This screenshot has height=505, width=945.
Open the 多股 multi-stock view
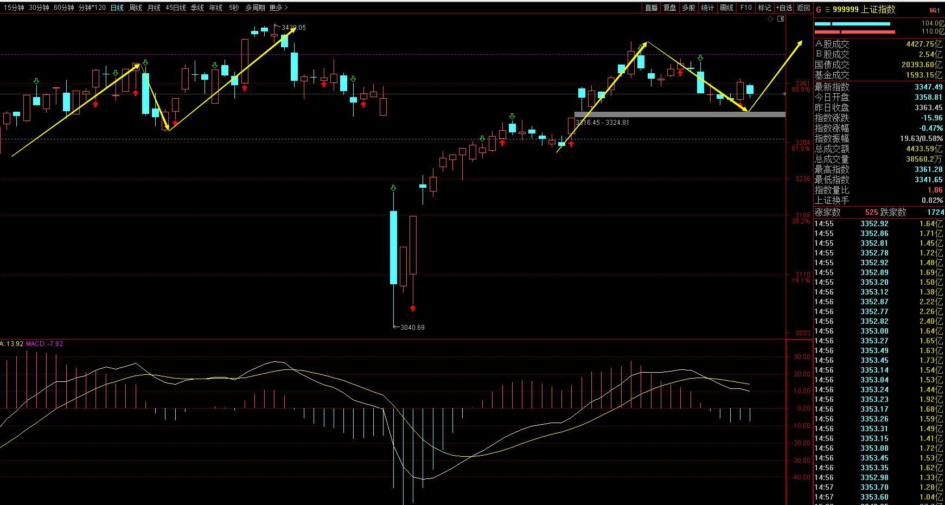689,8
